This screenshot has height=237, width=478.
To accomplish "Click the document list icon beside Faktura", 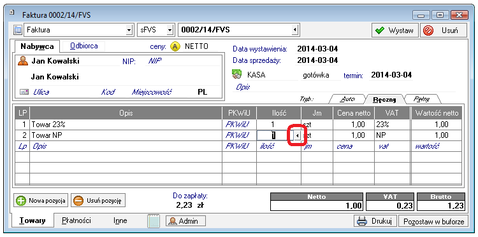I will click(18, 30).
